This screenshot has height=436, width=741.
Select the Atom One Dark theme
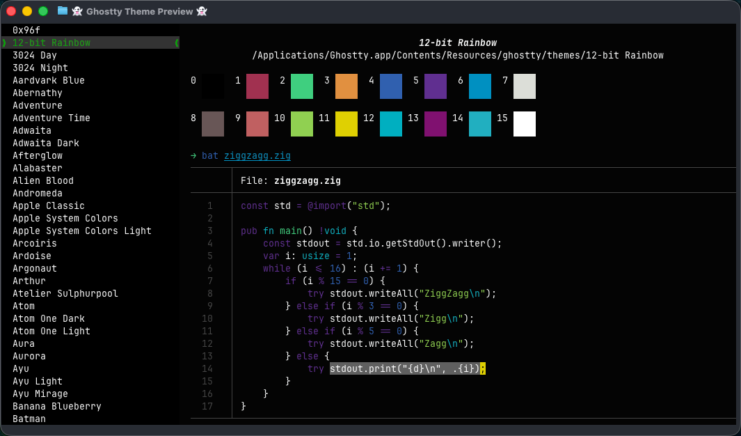point(49,318)
